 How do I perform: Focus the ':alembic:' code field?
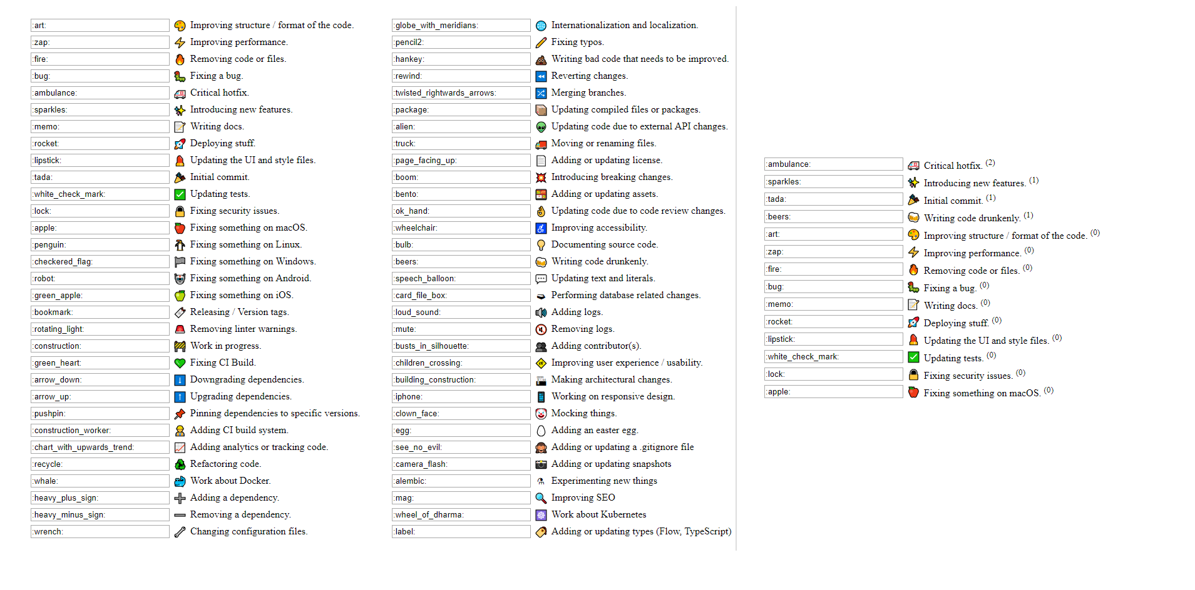(x=461, y=481)
